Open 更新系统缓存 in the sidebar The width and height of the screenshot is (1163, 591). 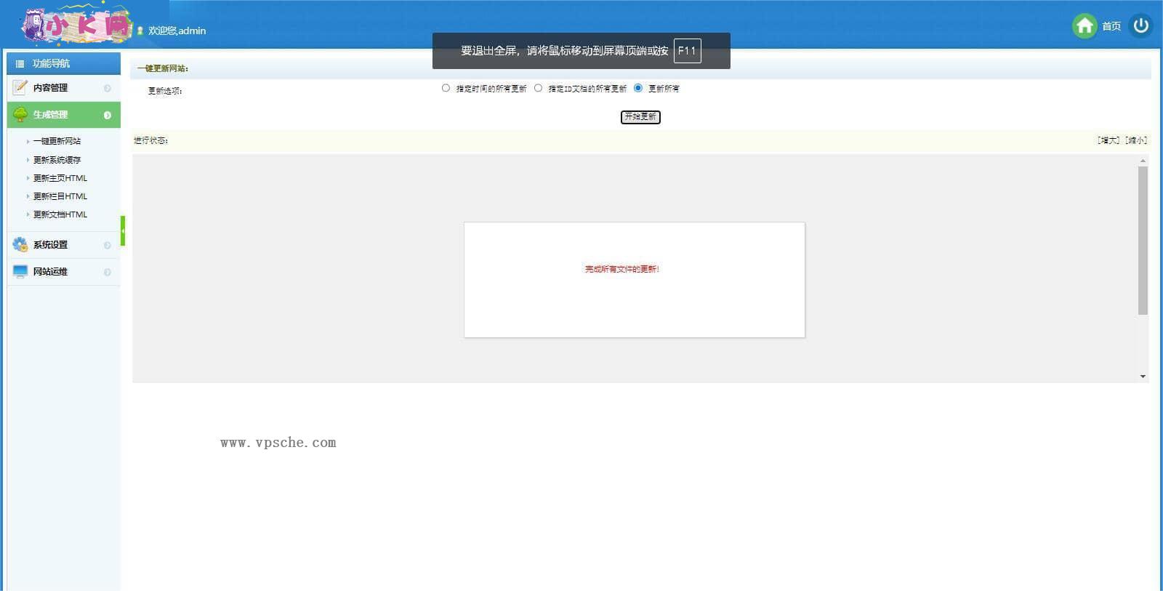(57, 160)
